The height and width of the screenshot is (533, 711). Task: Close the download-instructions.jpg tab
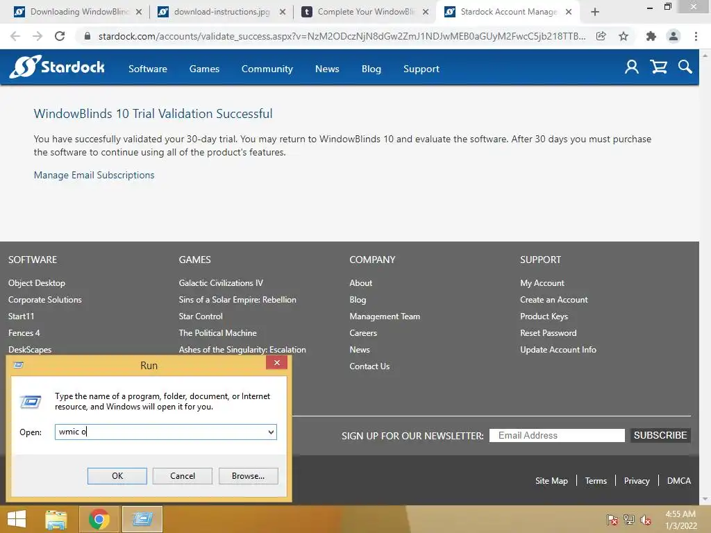pos(283,12)
